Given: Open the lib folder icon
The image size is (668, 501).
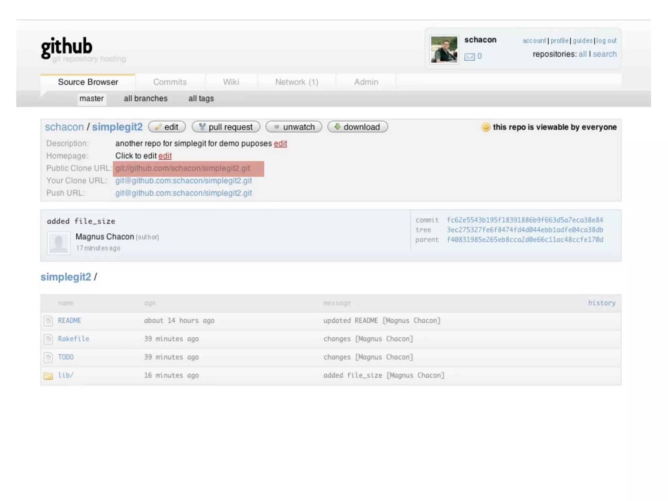Looking at the screenshot, I should click(48, 376).
